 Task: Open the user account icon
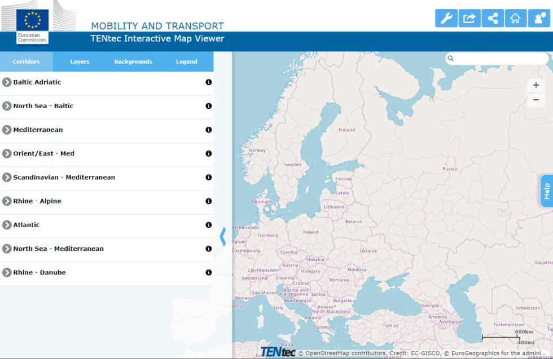click(539, 18)
